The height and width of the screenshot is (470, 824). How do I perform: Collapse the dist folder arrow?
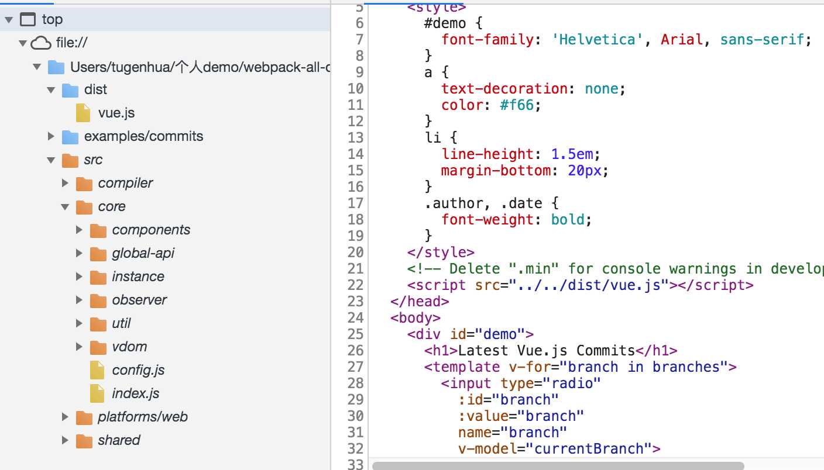[51, 90]
